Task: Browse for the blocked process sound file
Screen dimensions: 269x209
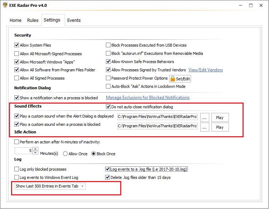Action: tap(204, 127)
